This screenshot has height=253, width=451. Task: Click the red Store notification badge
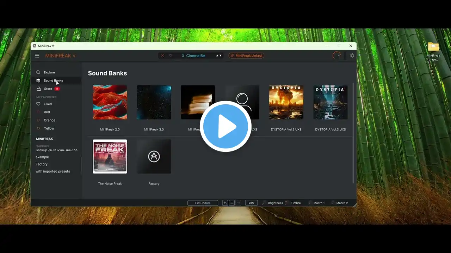[x=57, y=89]
